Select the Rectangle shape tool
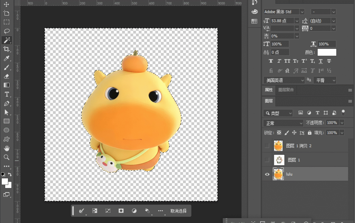355x223 pixels. click(x=6, y=121)
